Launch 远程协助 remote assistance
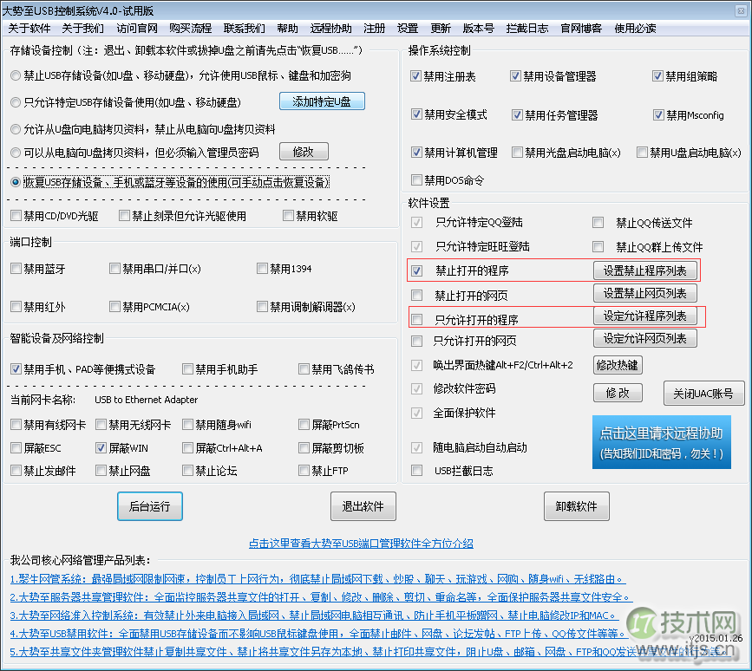This screenshot has width=752, height=671. (330, 28)
